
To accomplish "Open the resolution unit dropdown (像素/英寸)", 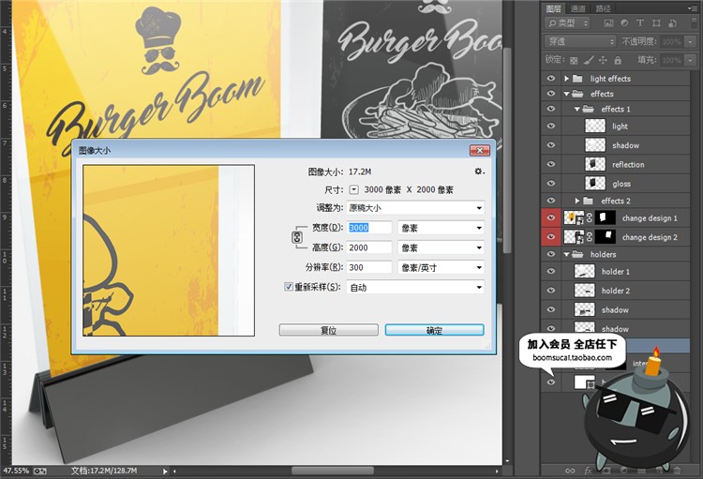I will [441, 268].
